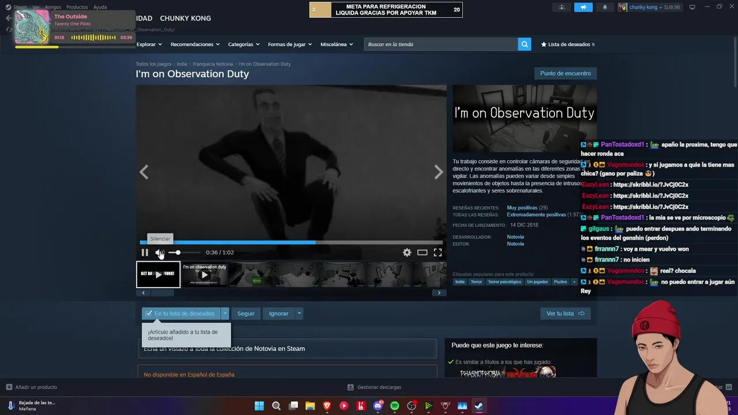Open the Indie breadcrumb link
Image resolution: width=738 pixels, height=415 pixels.
click(x=182, y=64)
